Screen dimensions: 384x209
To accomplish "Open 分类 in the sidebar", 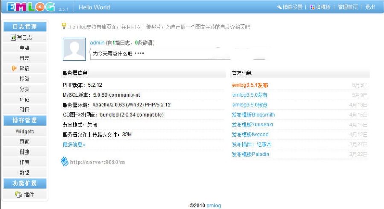I will coord(24,89).
